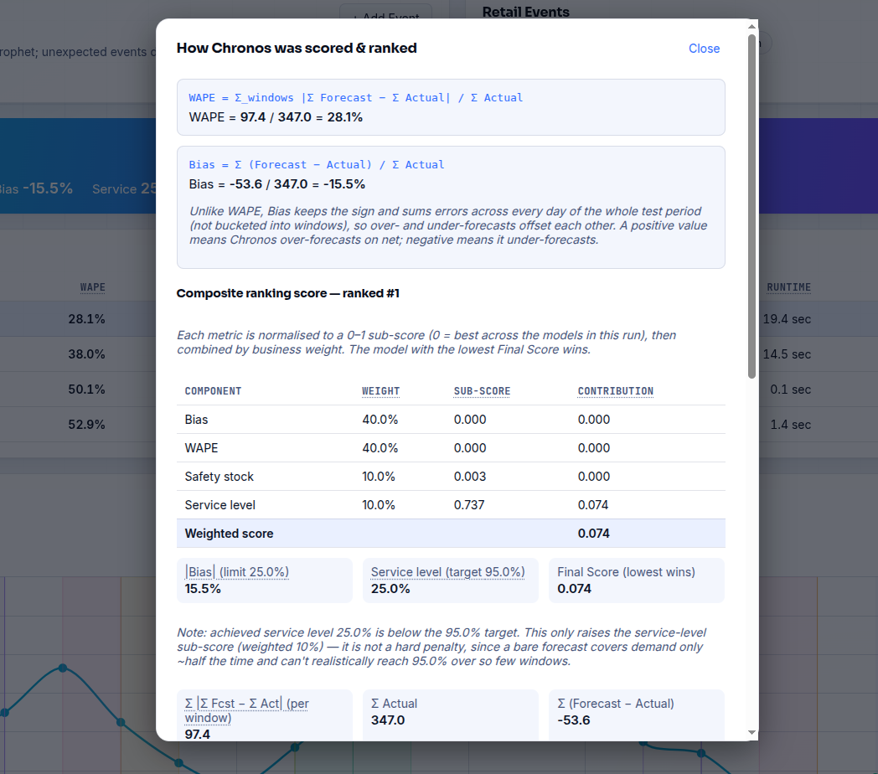The width and height of the screenshot is (878, 774).
Task: Click the 50.1% WAPE cell in background table
Action: [x=87, y=390]
